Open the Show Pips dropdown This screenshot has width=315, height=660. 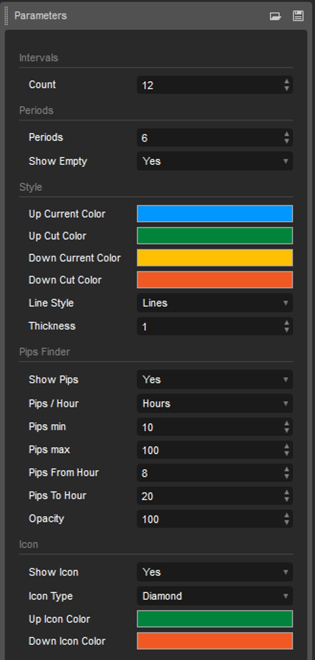point(214,380)
